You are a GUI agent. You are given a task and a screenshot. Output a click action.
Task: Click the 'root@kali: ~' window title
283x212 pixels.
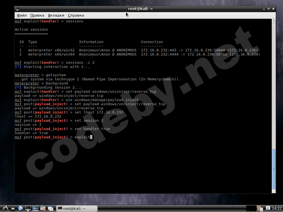coord(140,9)
